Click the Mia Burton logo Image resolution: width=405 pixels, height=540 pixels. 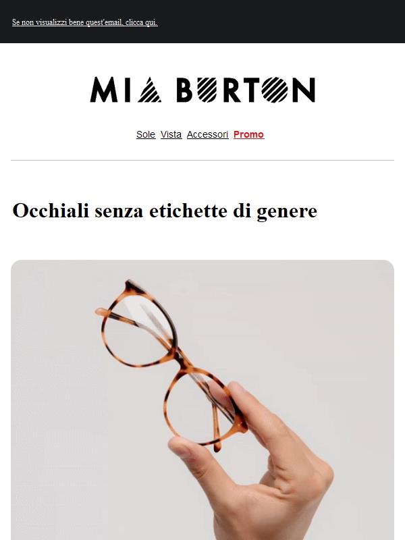tap(202, 90)
